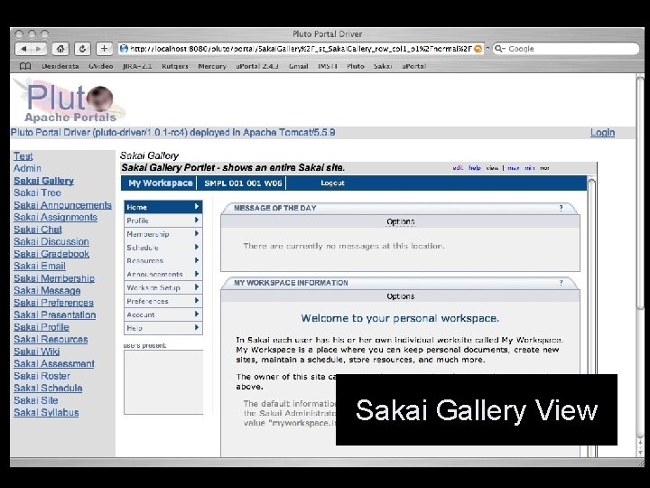The height and width of the screenshot is (488, 650).
Task: Click the RSS icon in address bar
Action: pos(478,49)
